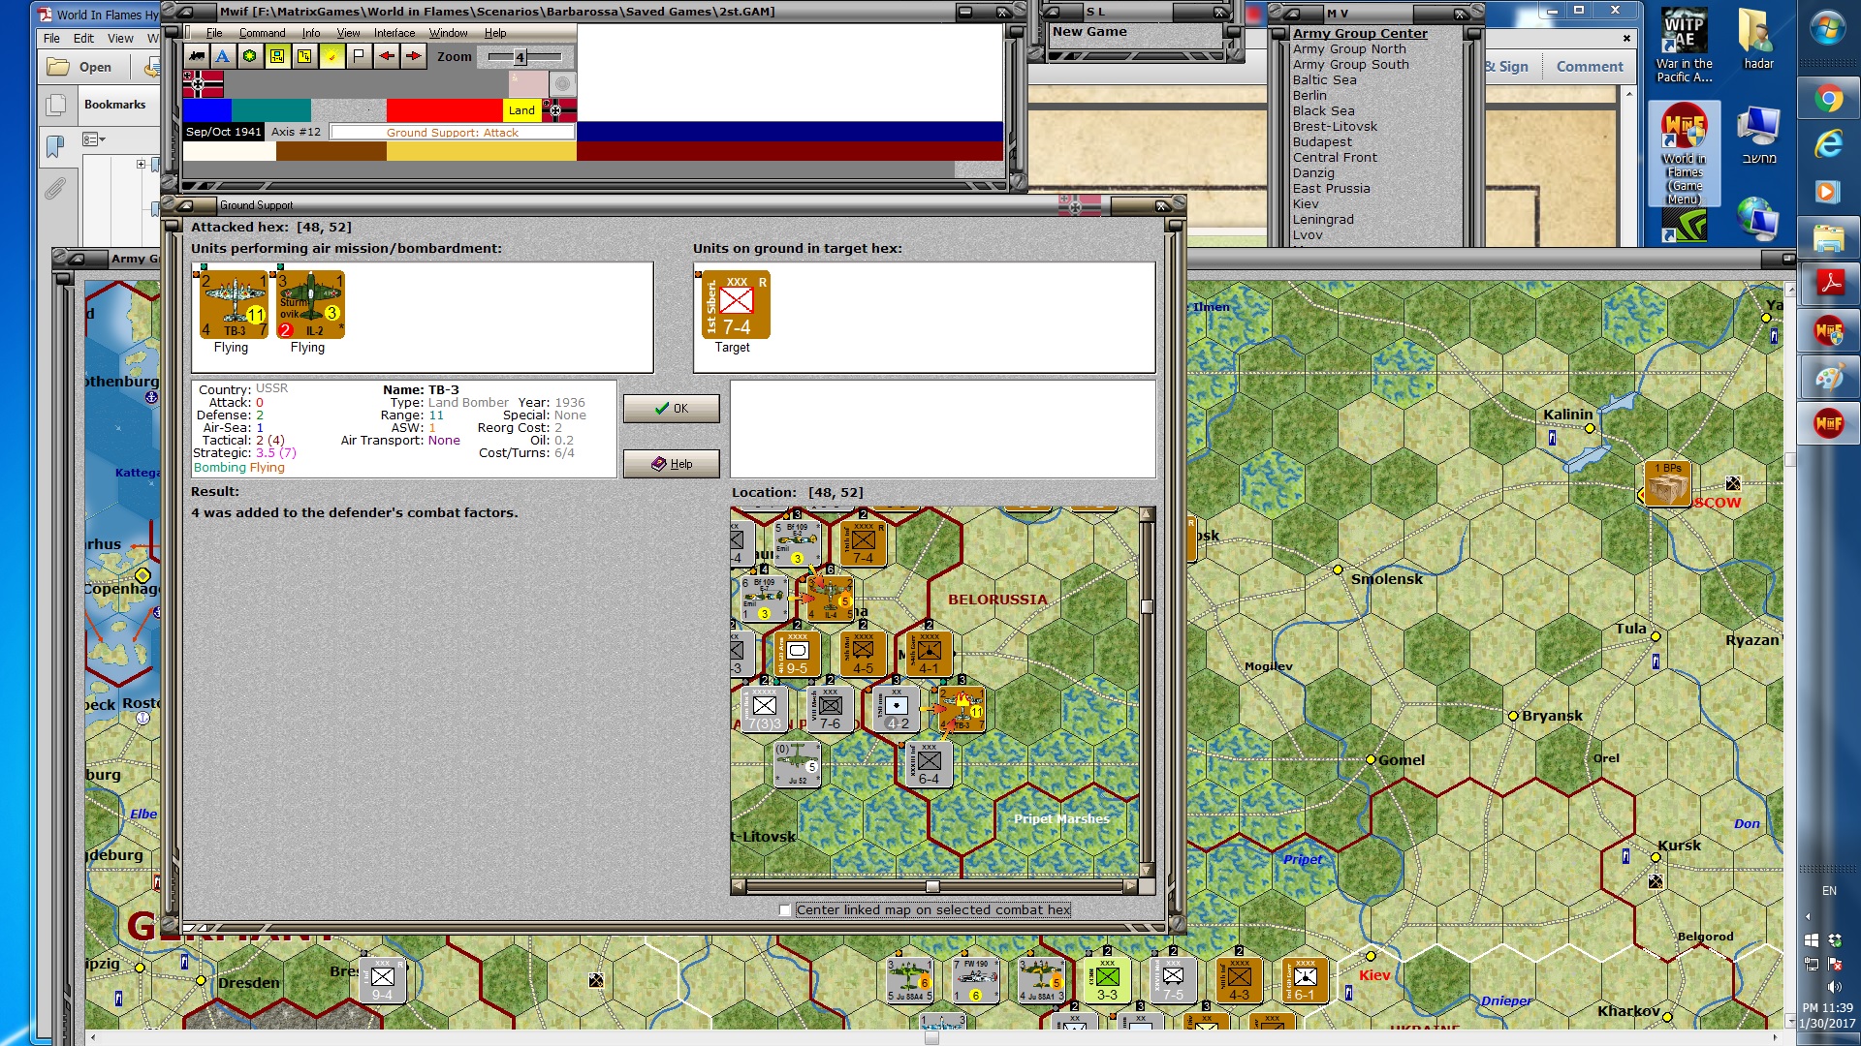Toggle the sun weather toolbar button

(331, 56)
